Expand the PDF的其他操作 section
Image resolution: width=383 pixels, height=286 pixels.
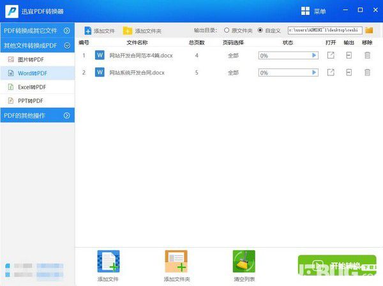(38, 116)
